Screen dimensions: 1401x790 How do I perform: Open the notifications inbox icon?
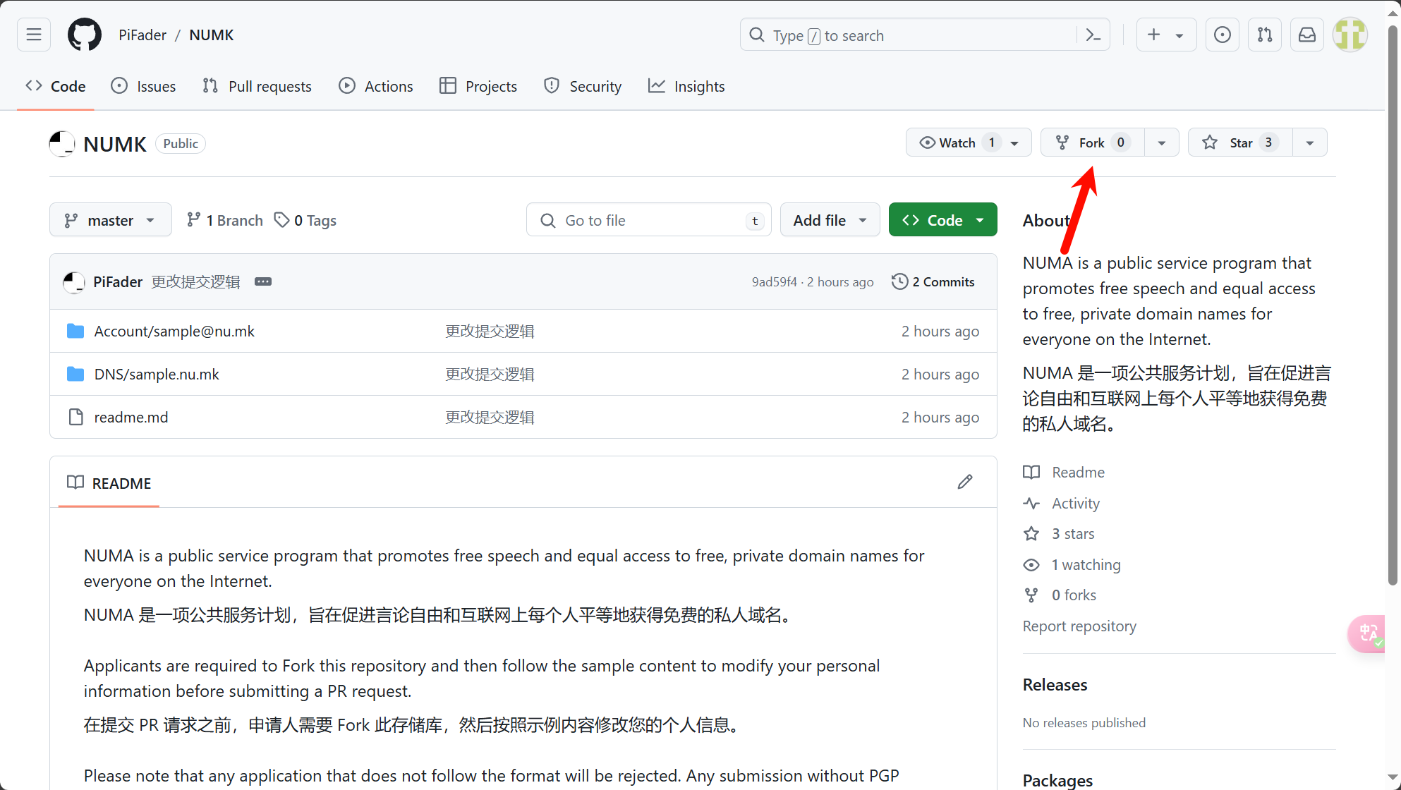click(1307, 35)
